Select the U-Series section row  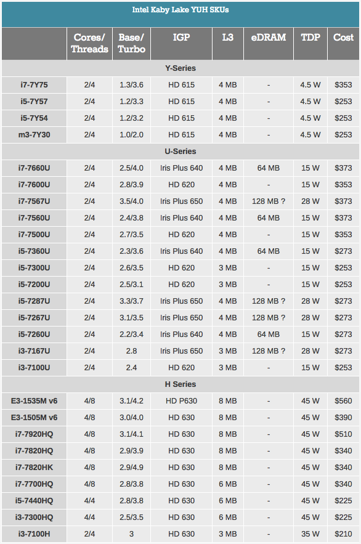(x=180, y=152)
